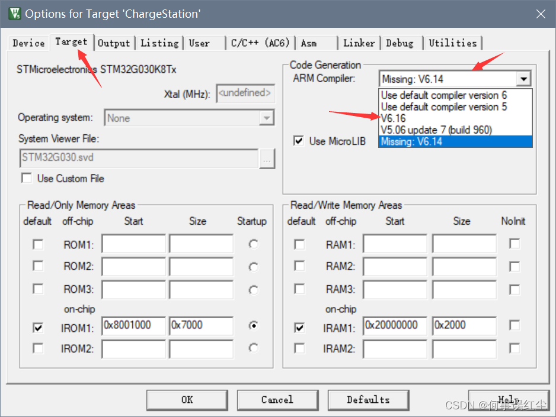556x417 pixels.
Task: Click the Xtal (MHz) field
Action: point(245,93)
